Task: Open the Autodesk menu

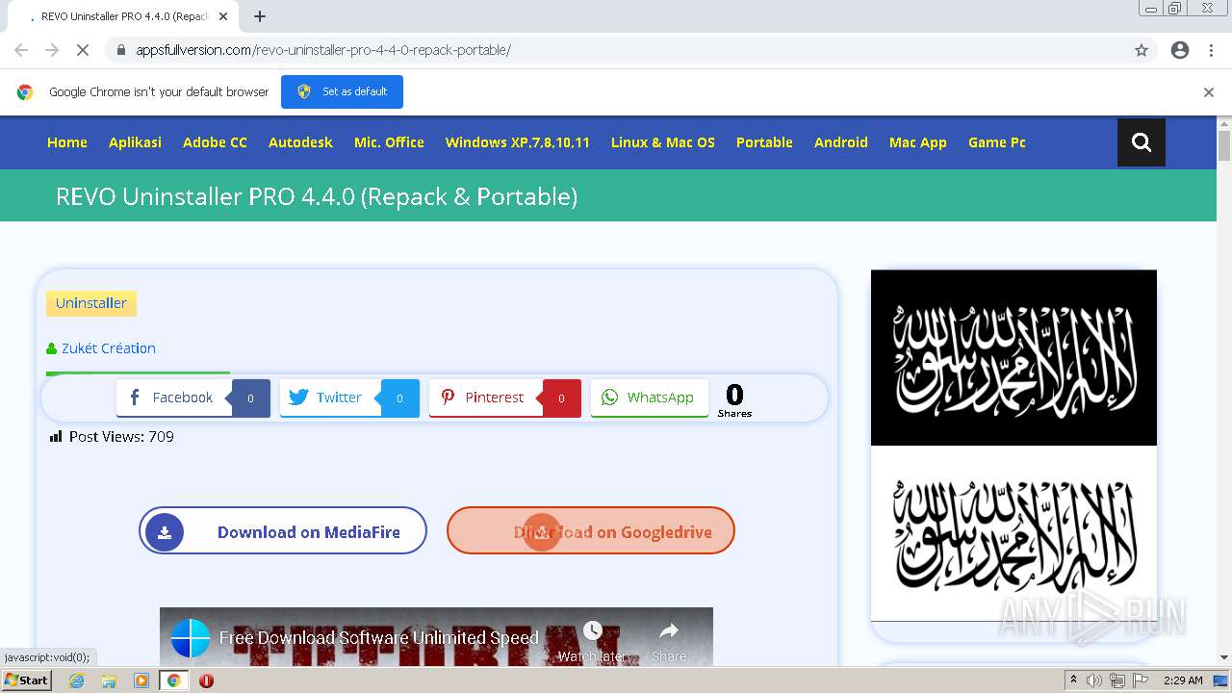Action: [300, 142]
